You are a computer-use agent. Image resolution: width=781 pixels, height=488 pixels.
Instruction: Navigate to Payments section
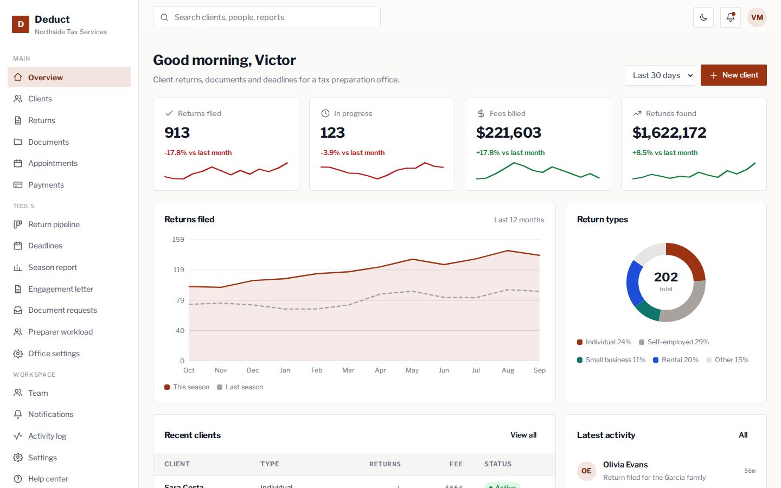tap(69, 185)
